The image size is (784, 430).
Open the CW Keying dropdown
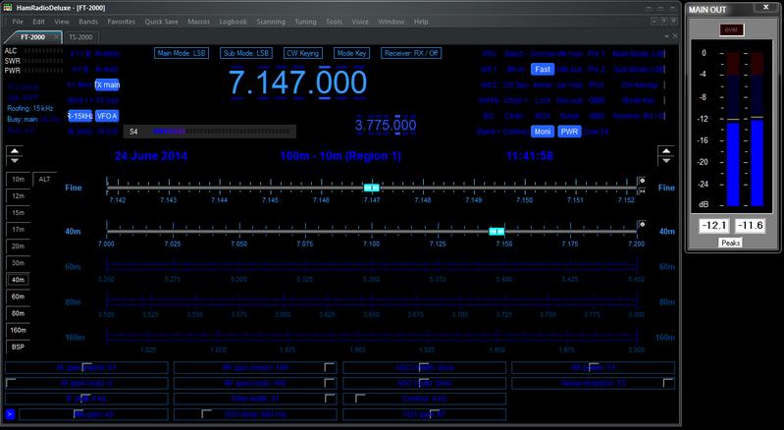pos(302,53)
